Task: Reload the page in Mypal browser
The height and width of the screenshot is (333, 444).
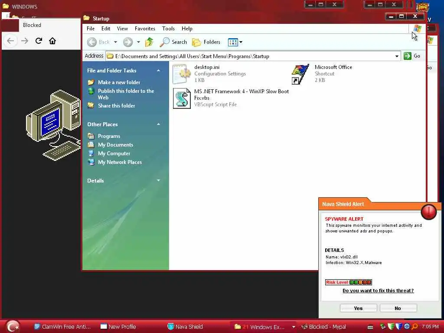Action: 39,41
